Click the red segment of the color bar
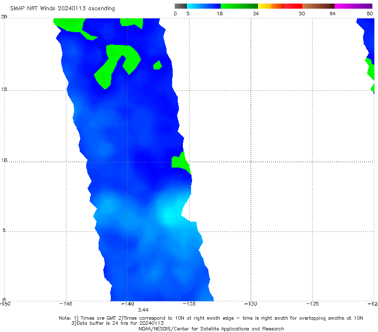This screenshot has height=332, width=378. (293, 6)
